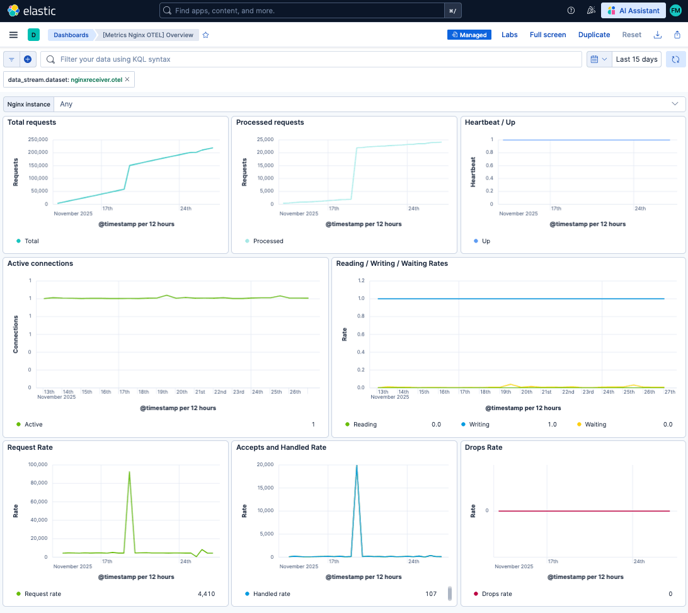
Task: Open the filter options menu button
Action: tap(11, 59)
